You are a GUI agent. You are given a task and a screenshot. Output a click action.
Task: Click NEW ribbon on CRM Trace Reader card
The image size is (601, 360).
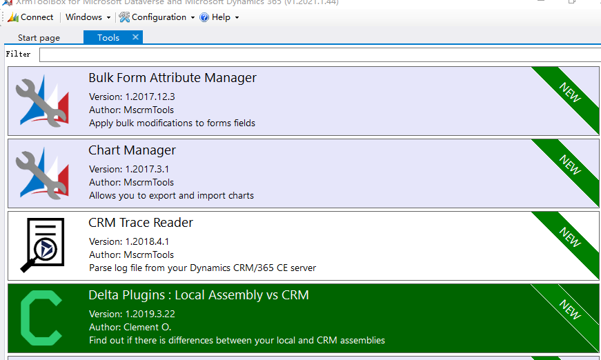pos(570,237)
